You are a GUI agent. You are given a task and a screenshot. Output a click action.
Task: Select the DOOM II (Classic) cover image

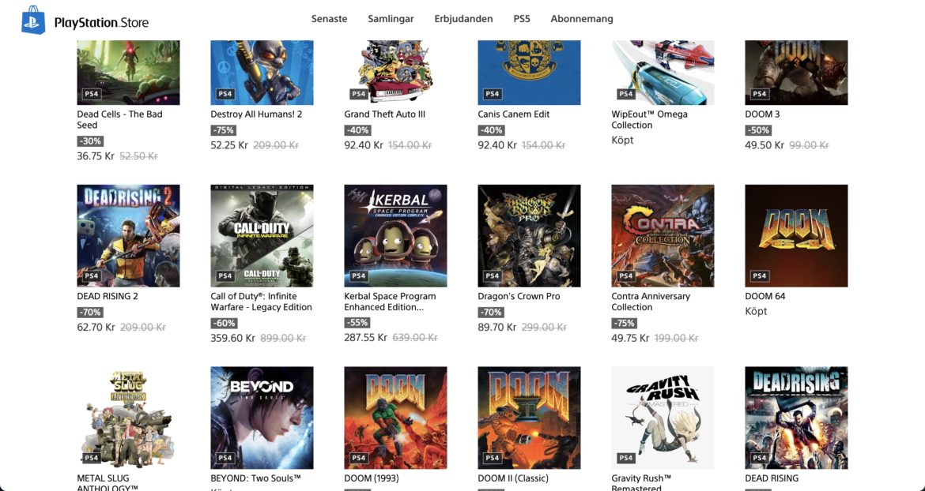tap(529, 418)
